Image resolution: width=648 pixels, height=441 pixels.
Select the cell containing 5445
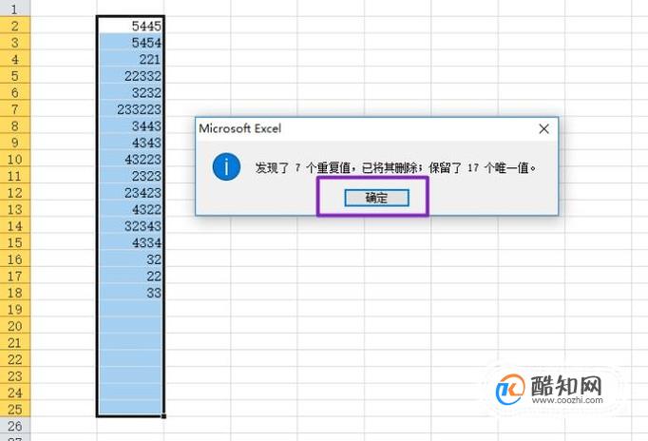pyautogui.click(x=130, y=26)
